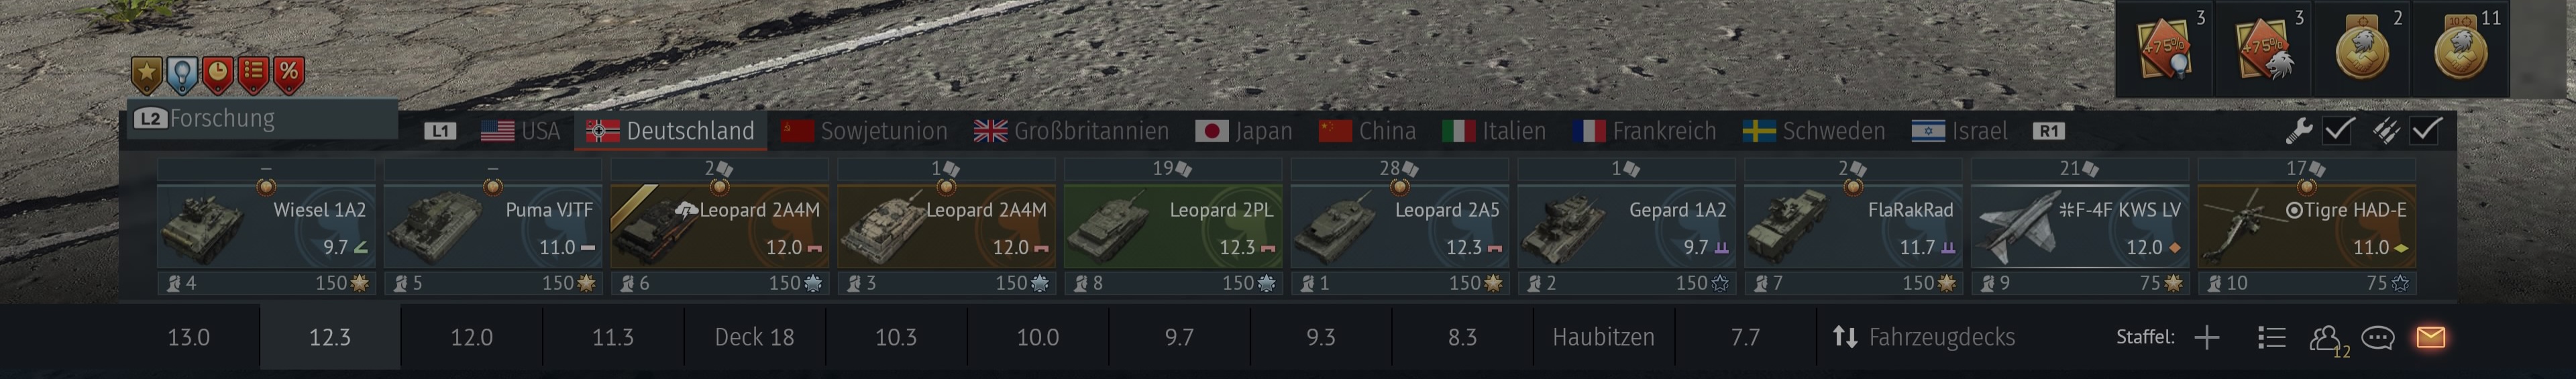Image resolution: width=2576 pixels, height=379 pixels.
Task: Open the unread mail envelope icon
Action: [2430, 338]
